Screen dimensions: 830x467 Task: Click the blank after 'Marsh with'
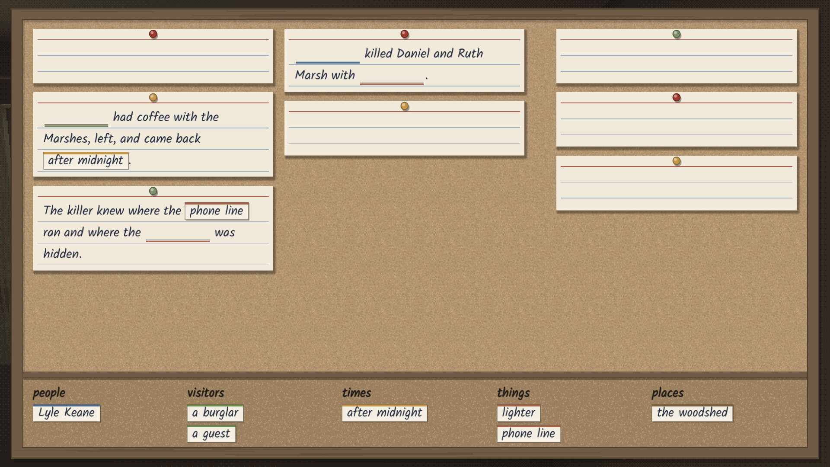392,76
